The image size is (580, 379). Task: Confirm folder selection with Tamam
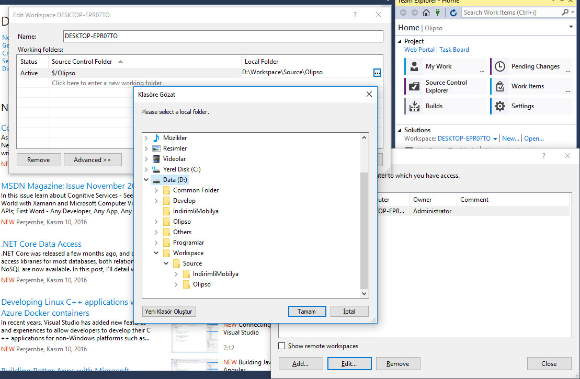point(306,312)
